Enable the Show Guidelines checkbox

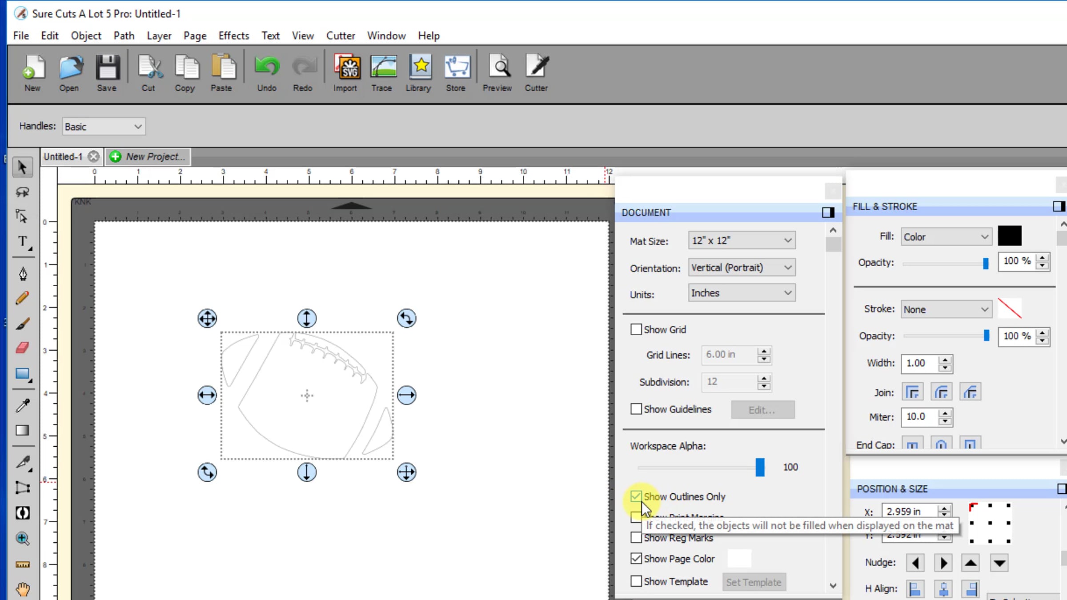pos(636,409)
